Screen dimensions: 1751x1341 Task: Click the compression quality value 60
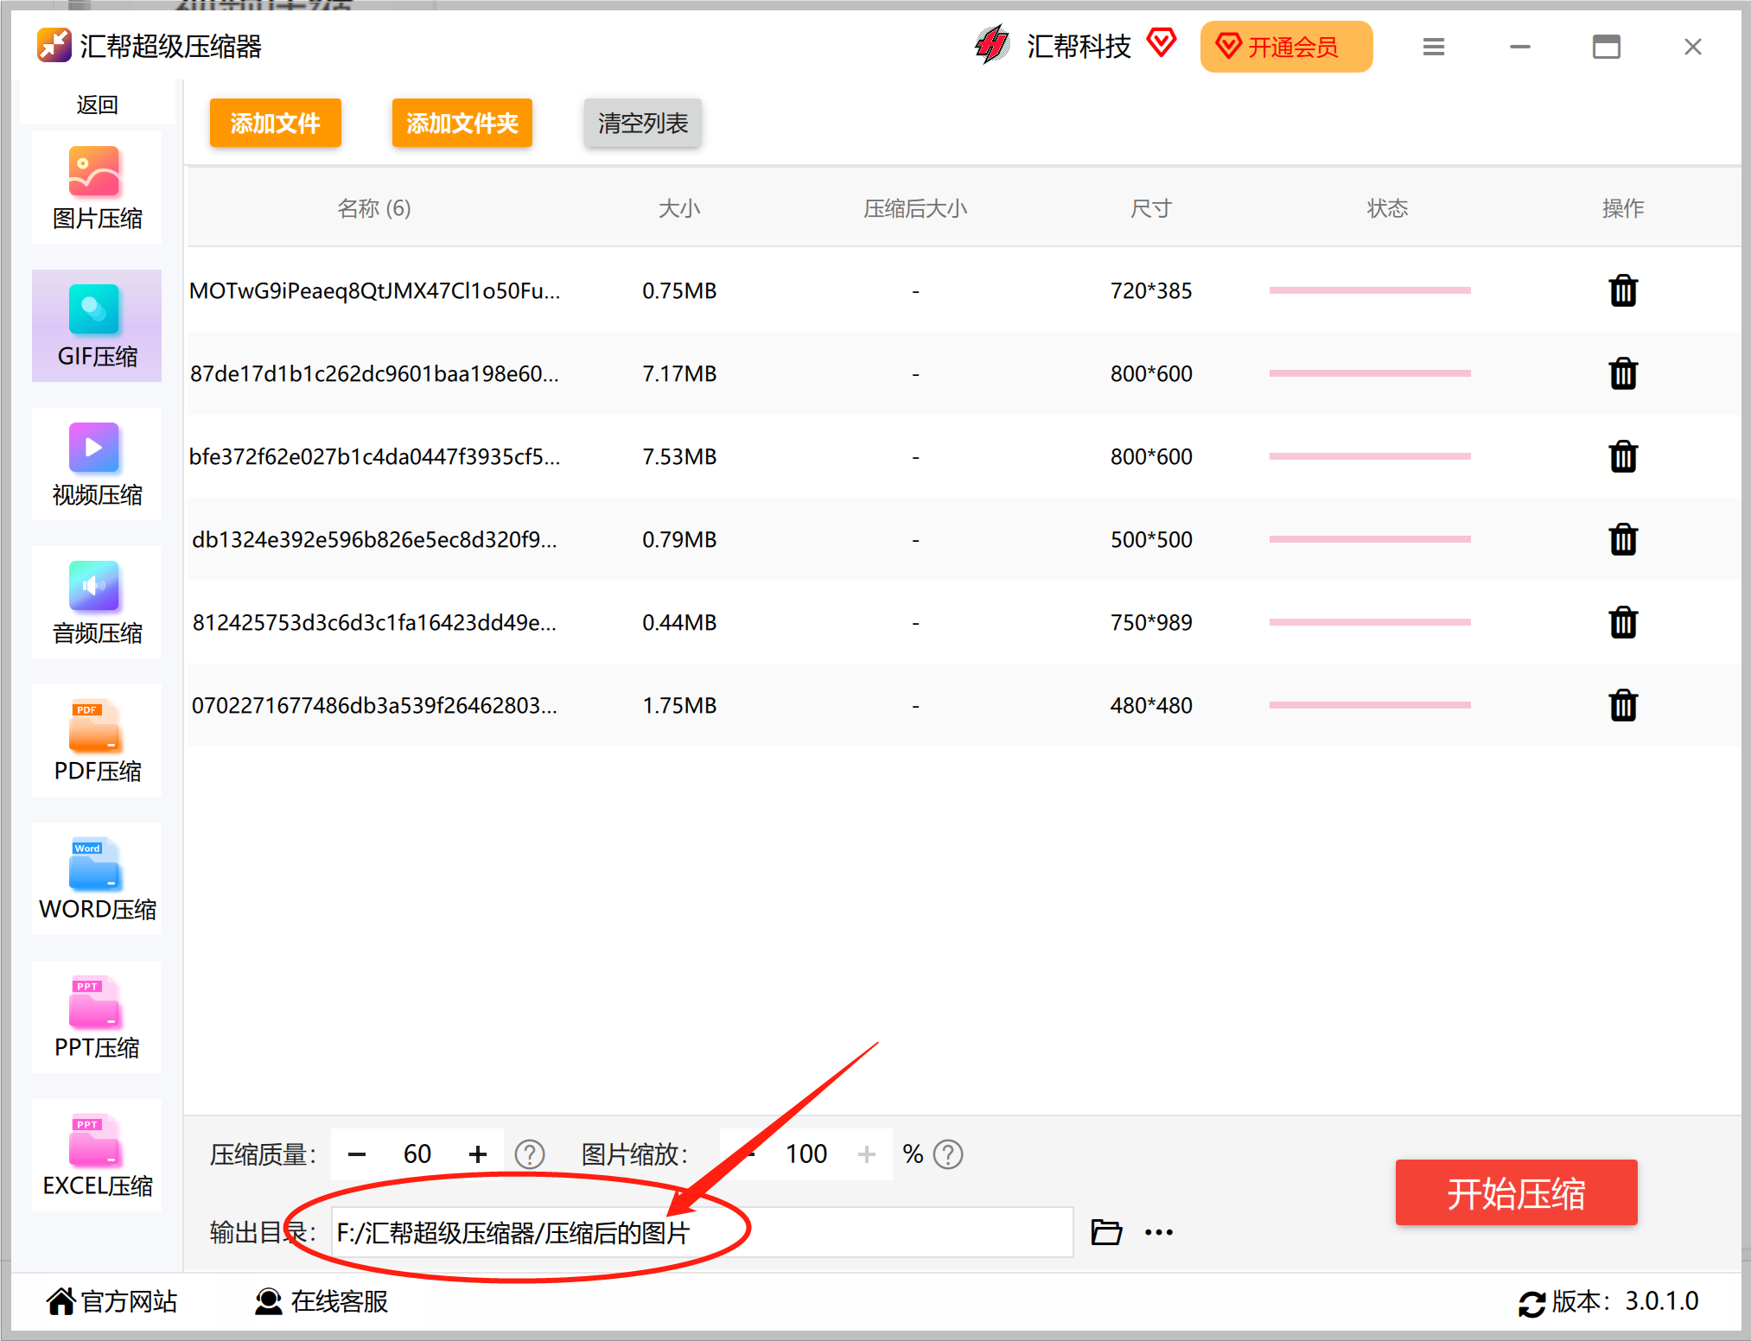[x=417, y=1154]
